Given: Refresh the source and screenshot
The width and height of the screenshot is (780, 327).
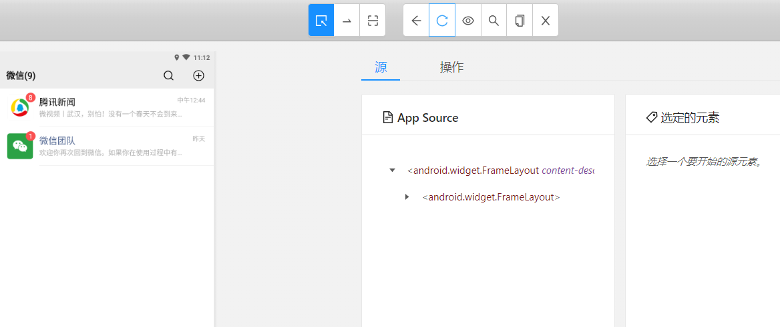Looking at the screenshot, I should [x=442, y=21].
